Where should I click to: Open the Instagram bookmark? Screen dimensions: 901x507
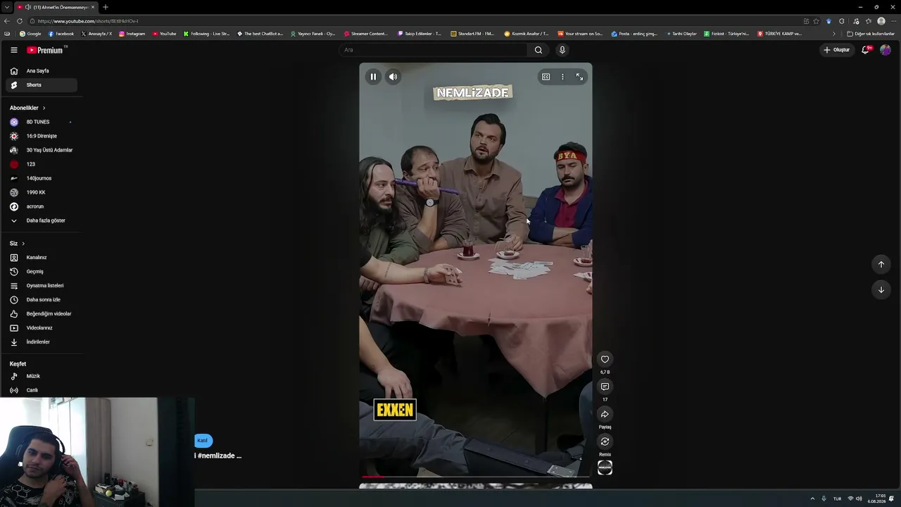pyautogui.click(x=132, y=34)
